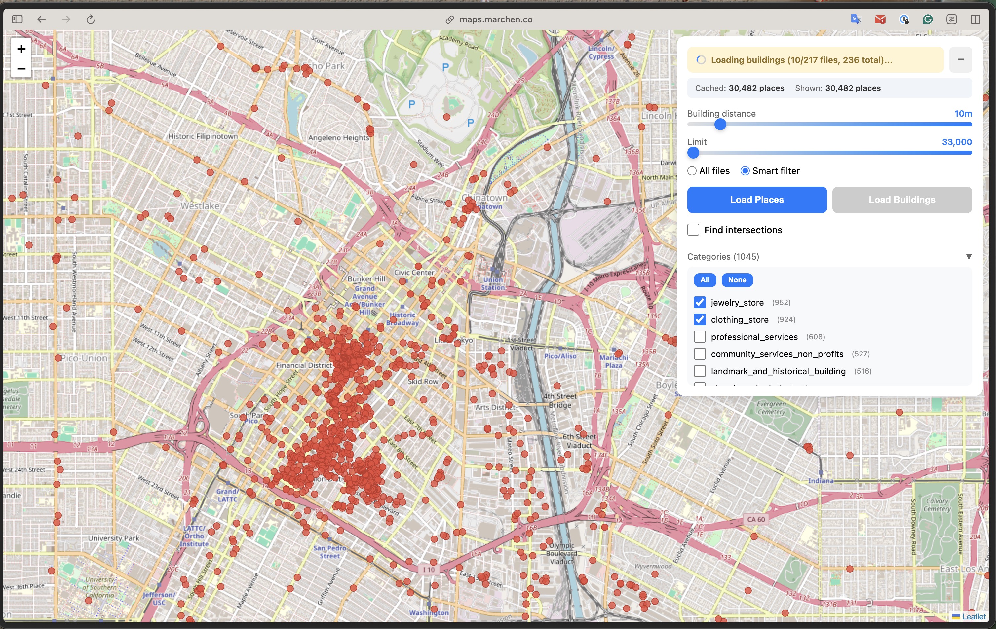Open the Gmail extension with 9 notifications
This screenshot has height=629, width=996.
point(880,19)
